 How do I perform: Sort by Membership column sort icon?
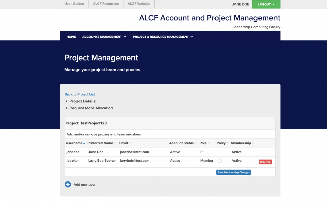tap(253, 143)
